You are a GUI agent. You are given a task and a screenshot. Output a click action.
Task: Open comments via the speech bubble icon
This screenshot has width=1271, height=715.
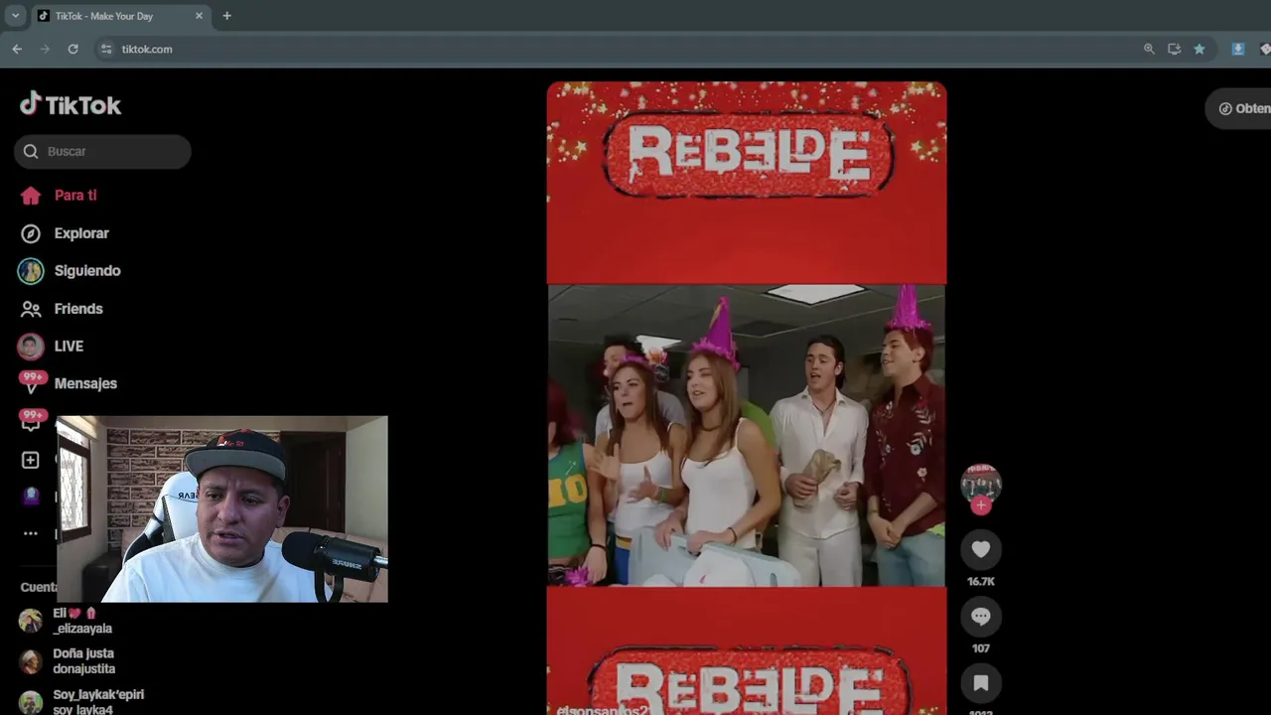[x=981, y=617]
